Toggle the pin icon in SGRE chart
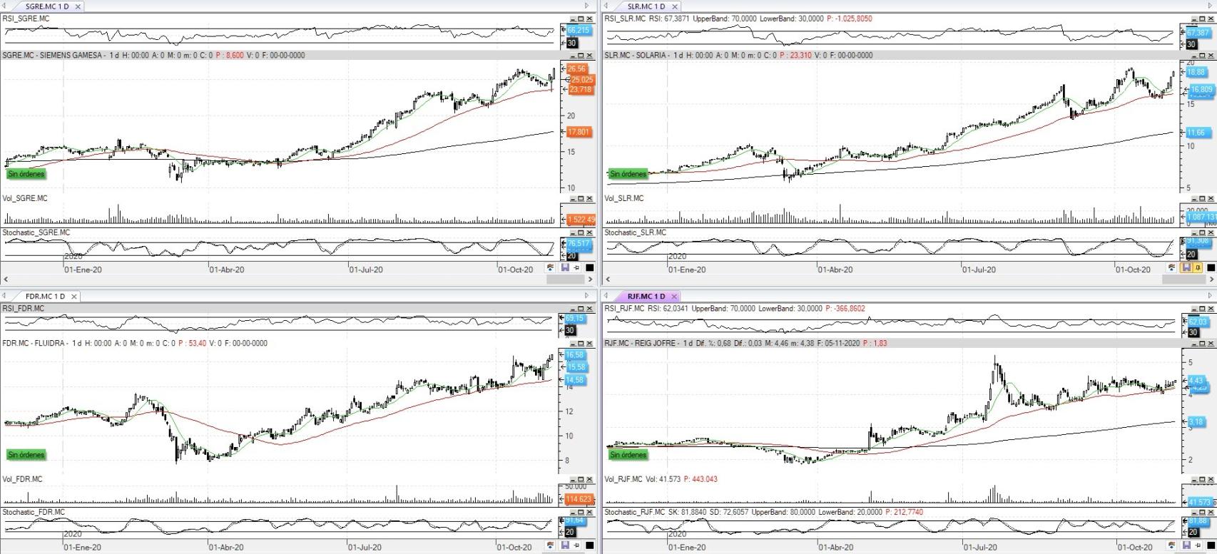The width and height of the screenshot is (1217, 554). coord(577,268)
